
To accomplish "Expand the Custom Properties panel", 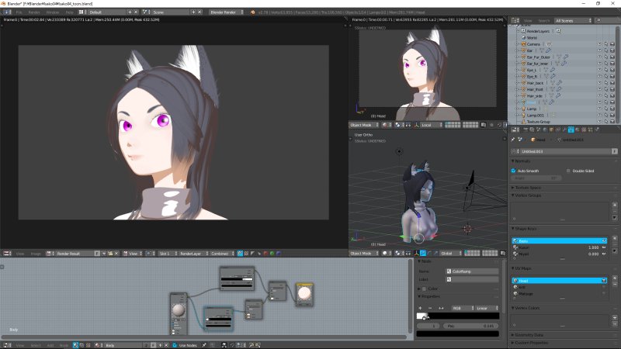I will pyautogui.click(x=529, y=343).
